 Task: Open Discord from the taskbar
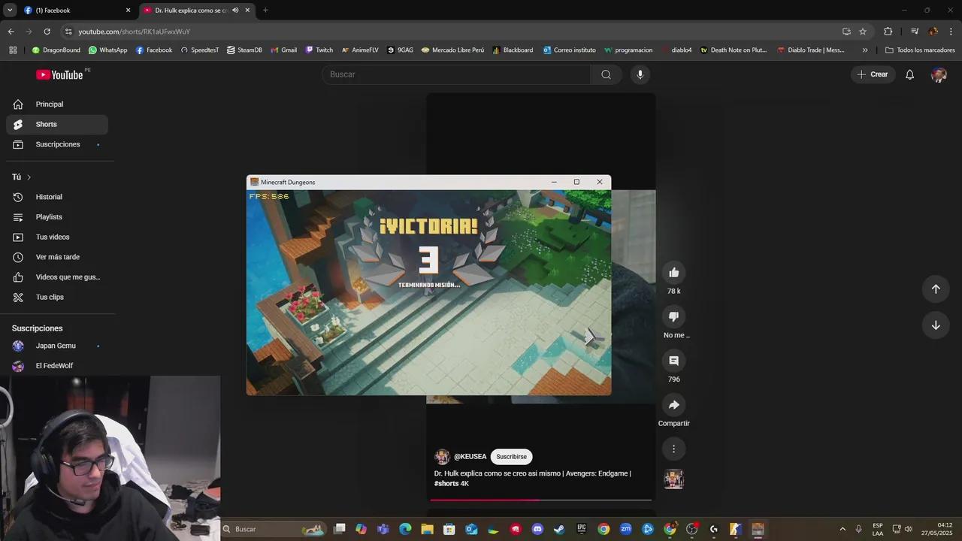(x=537, y=529)
